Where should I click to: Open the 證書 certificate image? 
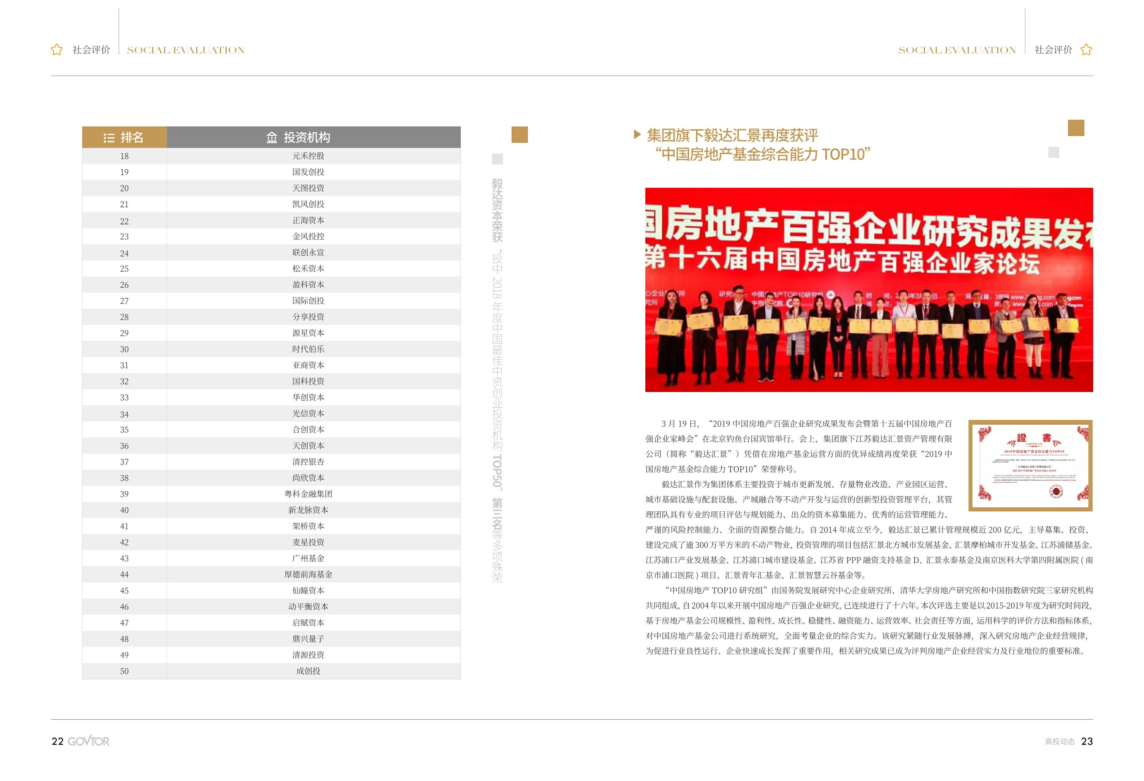pos(1030,466)
